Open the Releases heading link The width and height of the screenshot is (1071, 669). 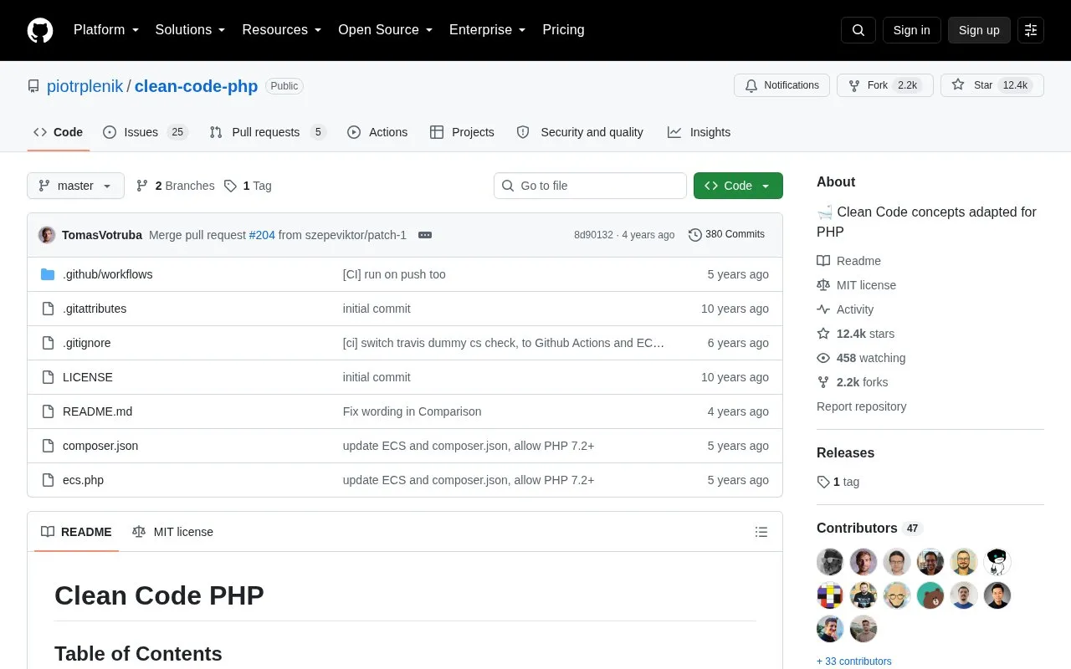pyautogui.click(x=845, y=452)
